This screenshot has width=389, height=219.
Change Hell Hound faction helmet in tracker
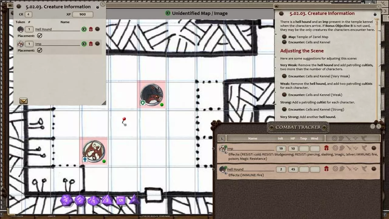326,169
